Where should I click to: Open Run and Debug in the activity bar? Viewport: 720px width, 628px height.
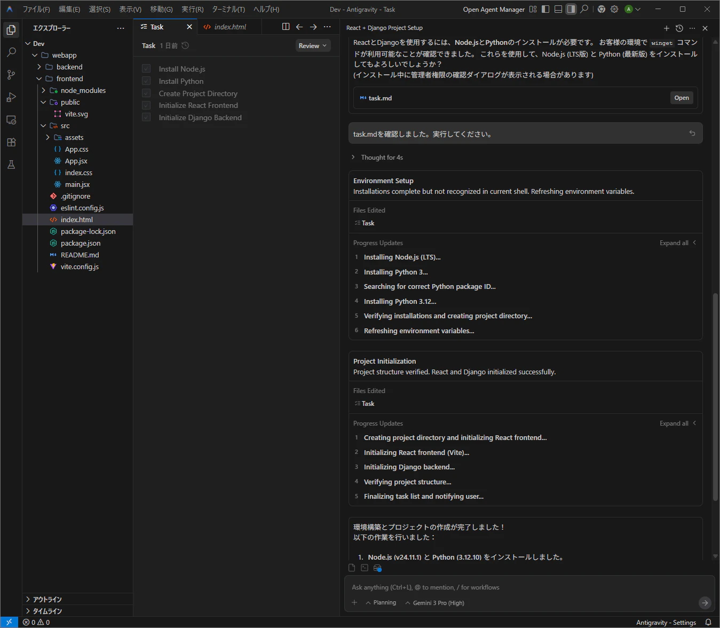point(11,97)
